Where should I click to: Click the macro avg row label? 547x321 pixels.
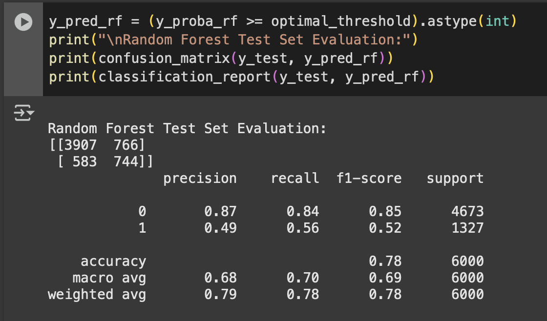[109, 278]
